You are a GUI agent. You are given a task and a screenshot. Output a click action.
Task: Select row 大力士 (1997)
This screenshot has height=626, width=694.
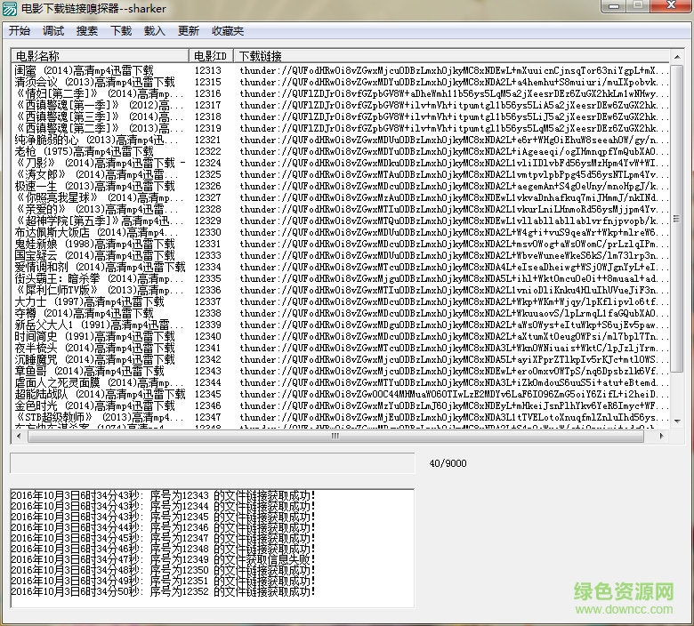coord(341,301)
